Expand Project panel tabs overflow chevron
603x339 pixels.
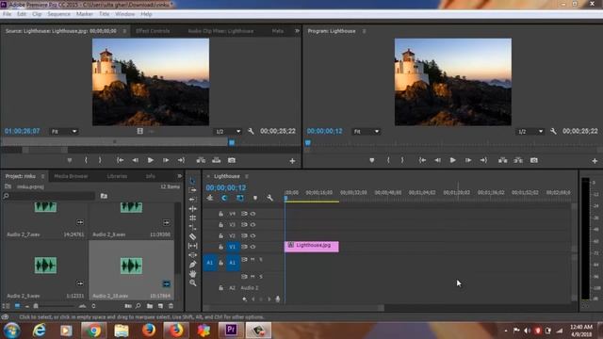pos(179,176)
